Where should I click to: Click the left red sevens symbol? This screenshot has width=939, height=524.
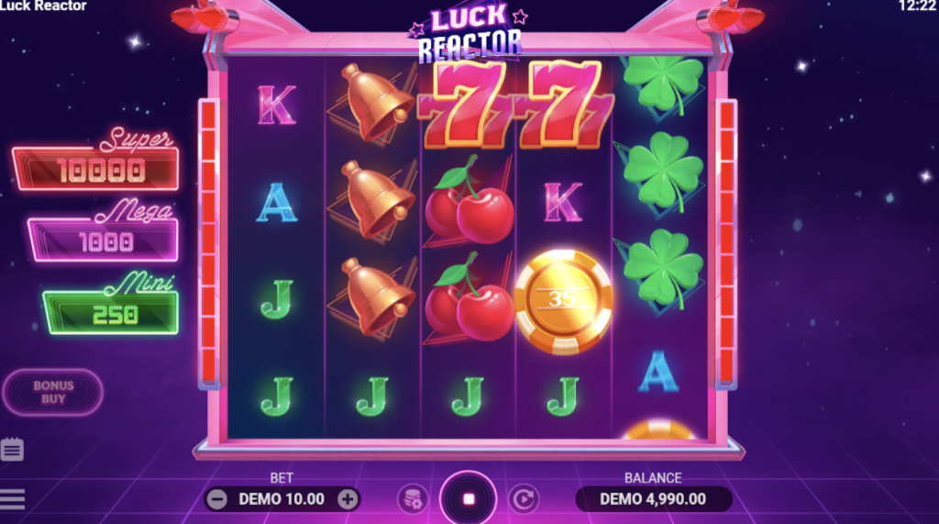(x=463, y=105)
